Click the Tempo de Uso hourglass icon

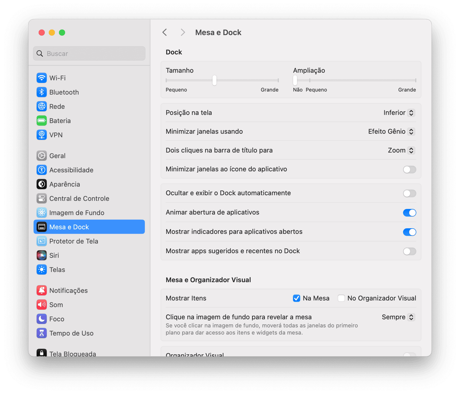coord(42,333)
